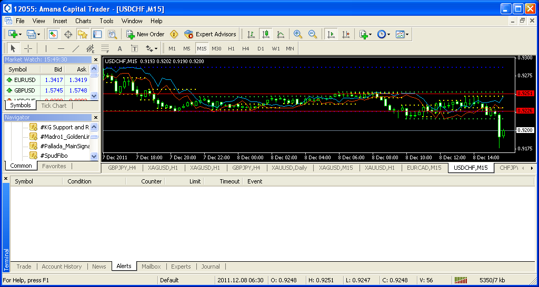Pick the Fibonacci retracement drawing tool
This screenshot has width=539, height=287.
tap(105, 48)
